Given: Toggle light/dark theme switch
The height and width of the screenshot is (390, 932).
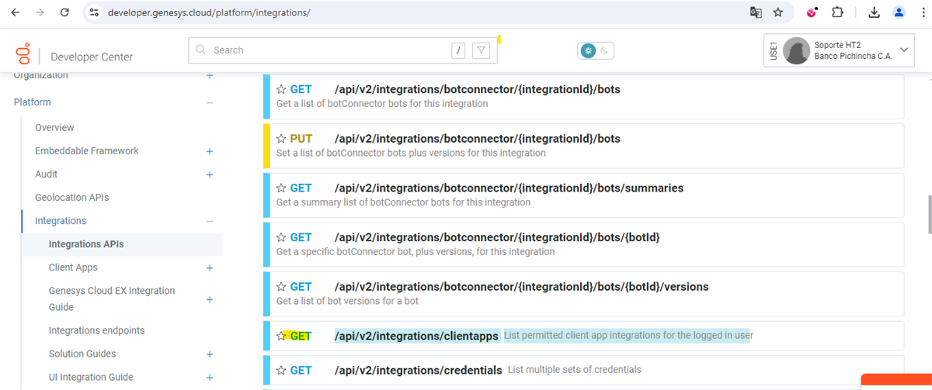Looking at the screenshot, I should [x=596, y=51].
